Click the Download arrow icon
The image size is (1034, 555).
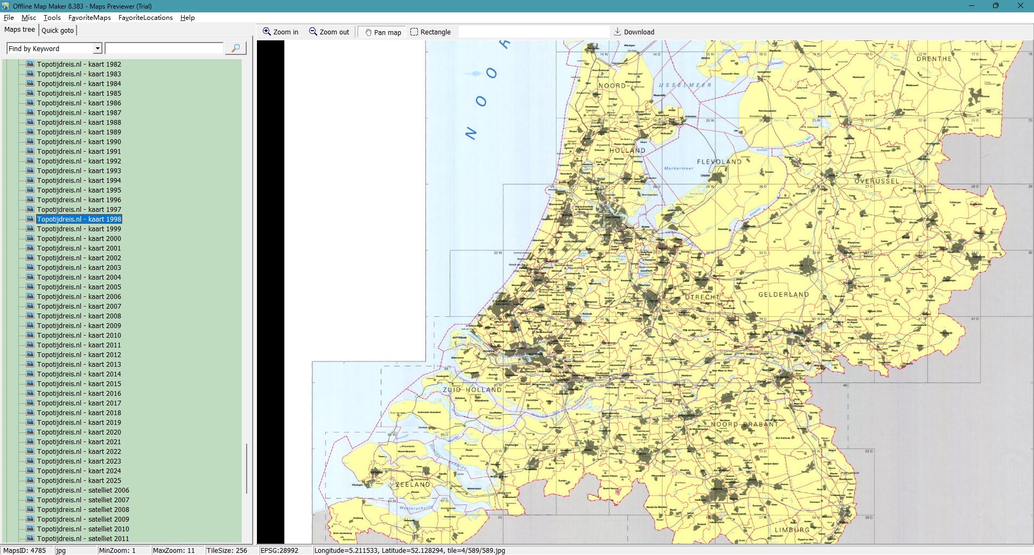tap(618, 32)
